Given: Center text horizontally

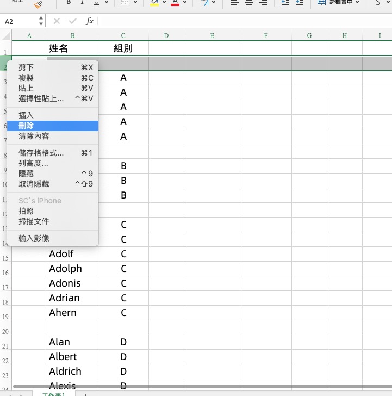Looking at the screenshot, I should [249, 3].
